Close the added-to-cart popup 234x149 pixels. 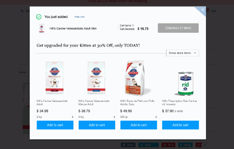[202, 10]
